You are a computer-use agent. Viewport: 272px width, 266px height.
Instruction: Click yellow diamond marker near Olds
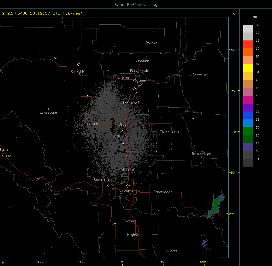(x=122, y=132)
